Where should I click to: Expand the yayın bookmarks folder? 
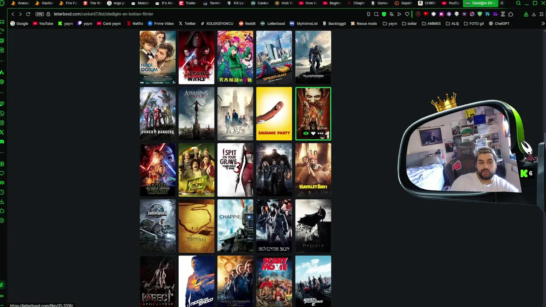[x=390, y=23]
